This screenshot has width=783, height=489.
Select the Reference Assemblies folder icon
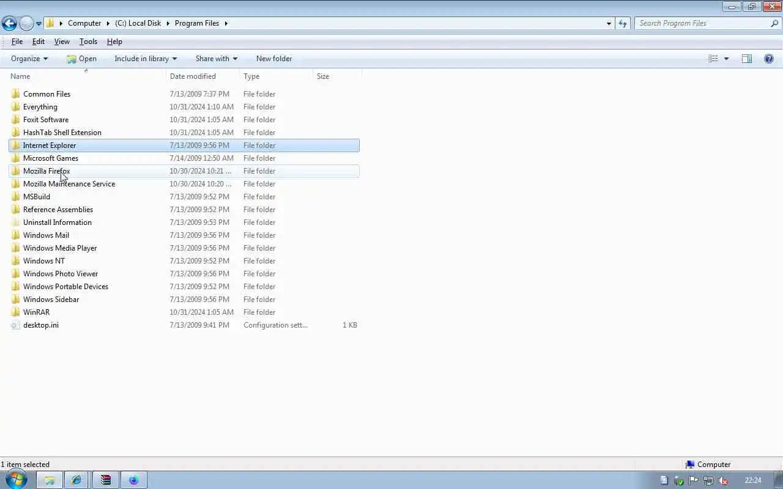[x=16, y=210]
